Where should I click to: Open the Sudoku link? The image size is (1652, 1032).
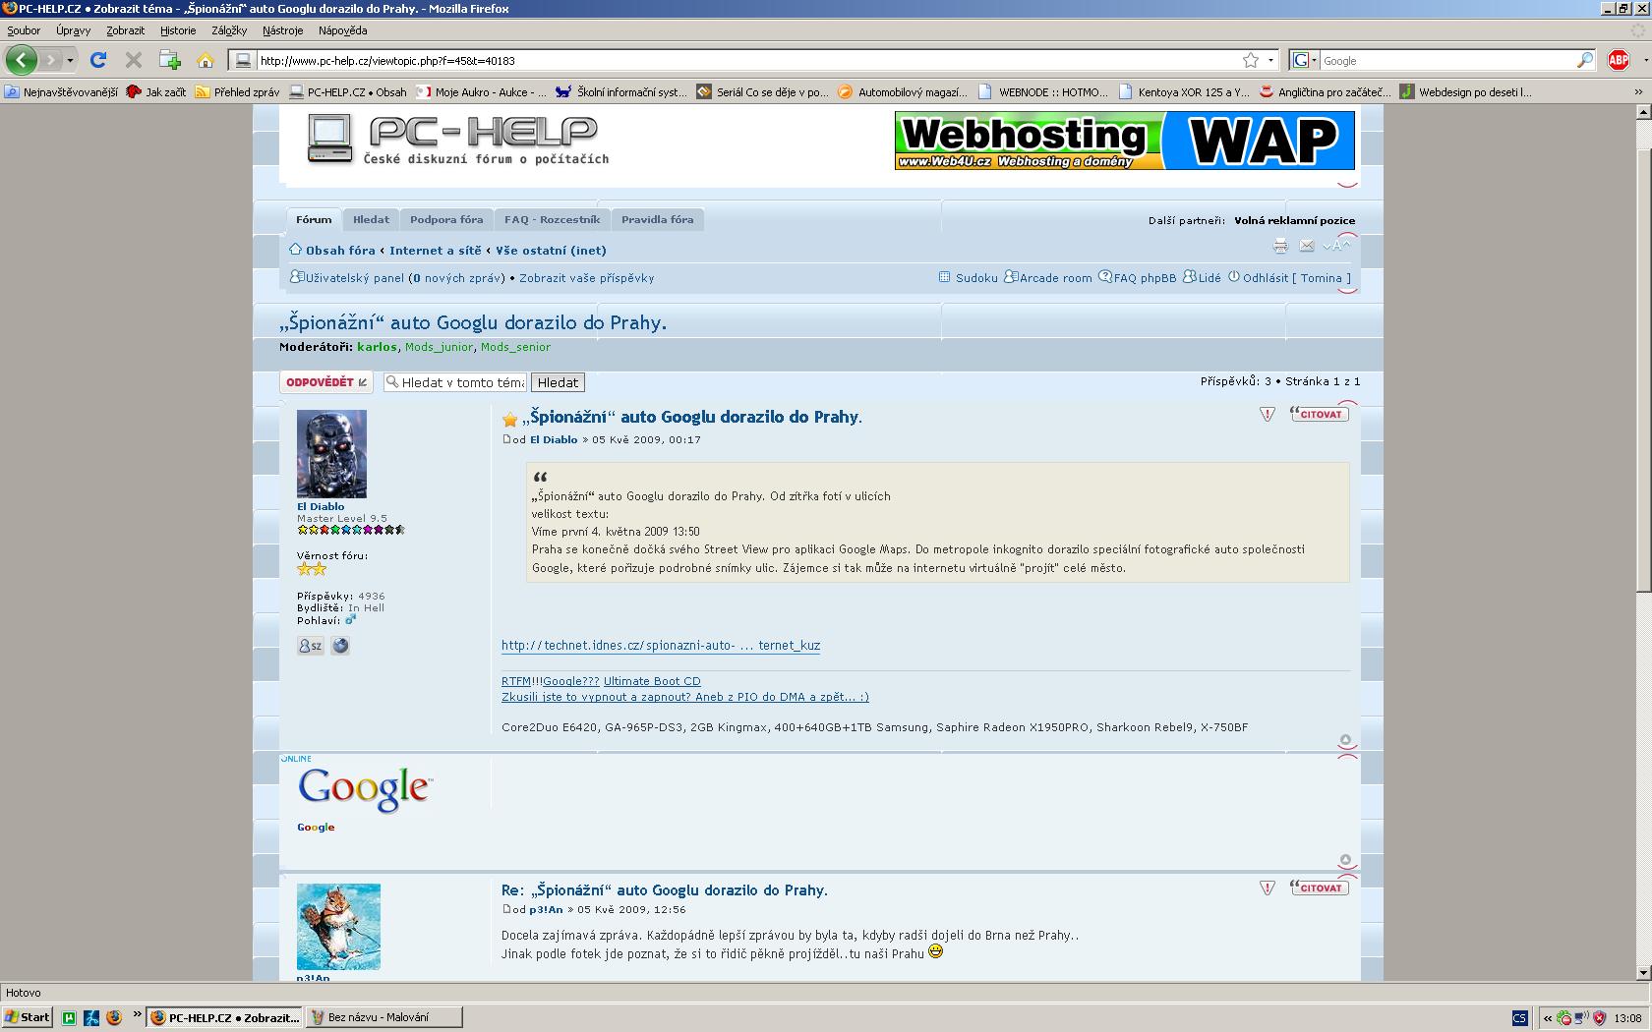pos(976,278)
